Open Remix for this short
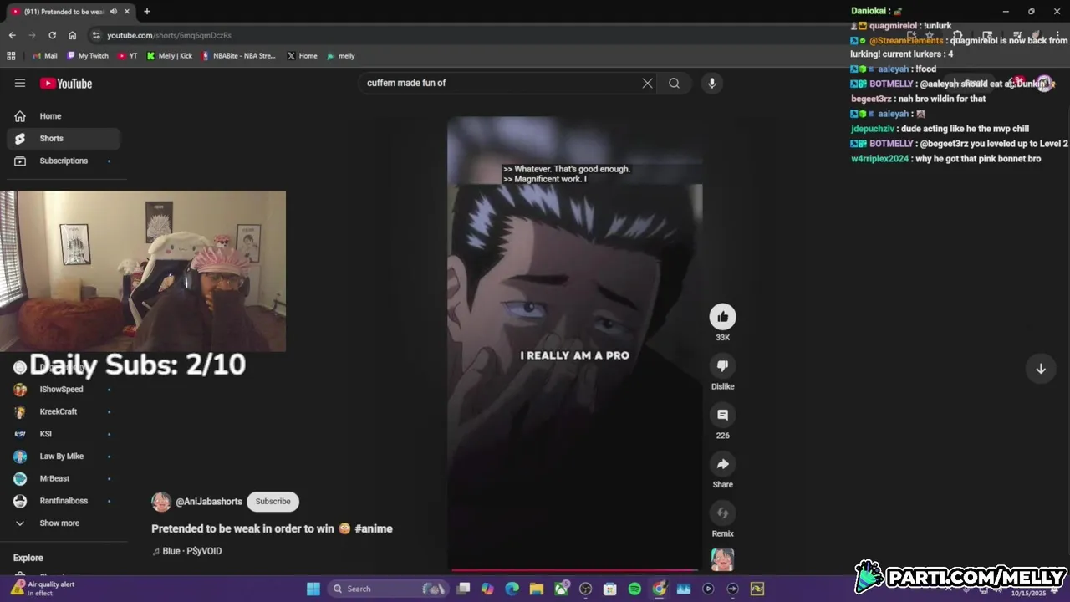The image size is (1070, 602). click(723, 513)
